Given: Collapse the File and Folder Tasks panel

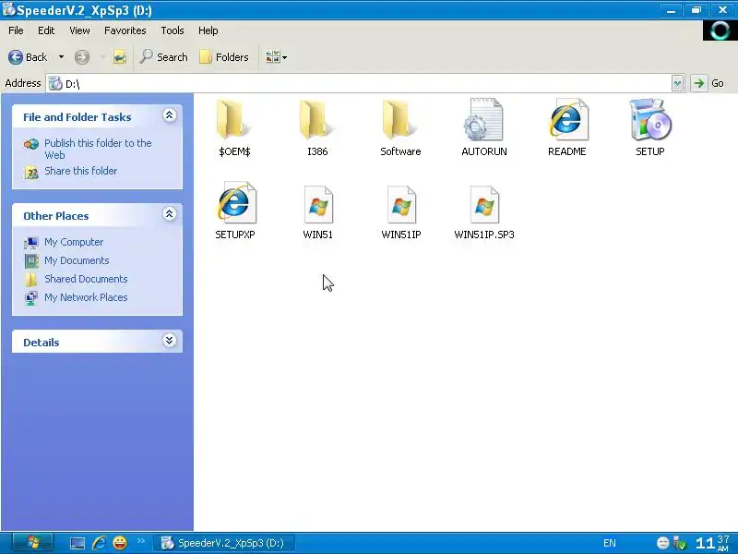Looking at the screenshot, I should coord(170,115).
